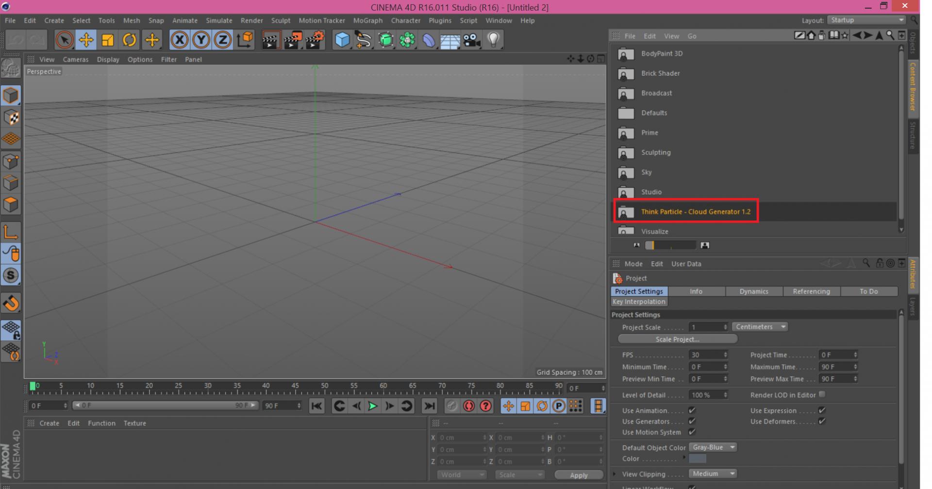This screenshot has width=932, height=489.
Task: Open the Scale size mode dropdown
Action: [519, 474]
